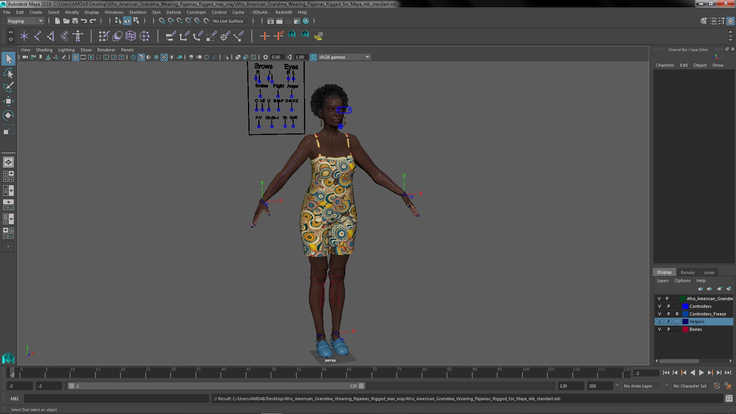The width and height of the screenshot is (736, 414).
Task: Open the sRGB gamma view transform dropdown
Action: (x=344, y=57)
